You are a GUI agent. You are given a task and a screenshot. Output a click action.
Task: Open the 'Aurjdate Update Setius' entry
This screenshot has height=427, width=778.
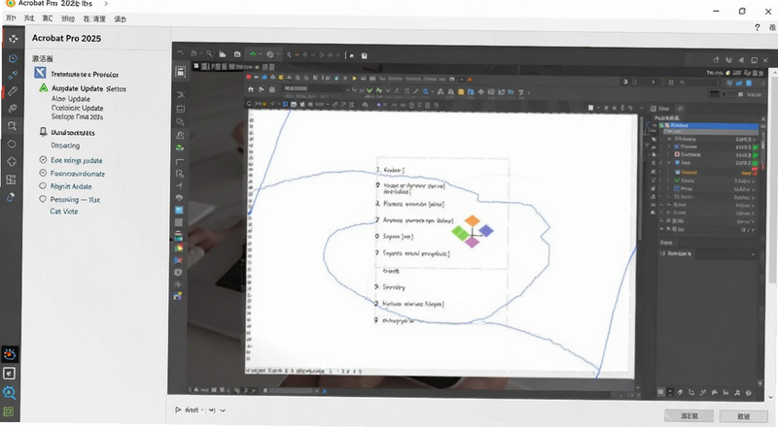tap(88, 88)
